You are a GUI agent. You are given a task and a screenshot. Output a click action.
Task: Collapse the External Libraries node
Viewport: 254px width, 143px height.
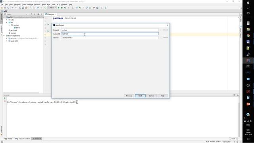click(x=4, y=36)
